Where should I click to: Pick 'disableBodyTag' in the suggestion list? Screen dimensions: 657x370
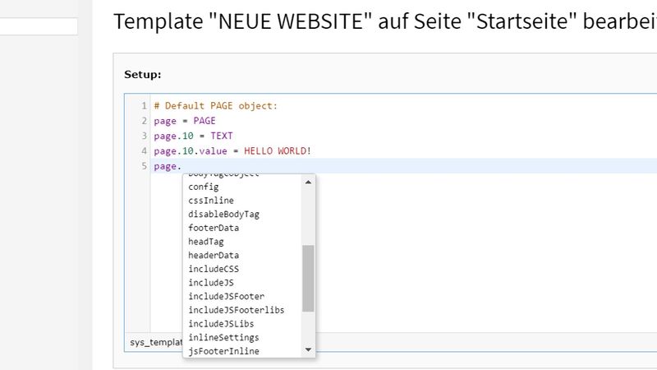click(x=223, y=214)
